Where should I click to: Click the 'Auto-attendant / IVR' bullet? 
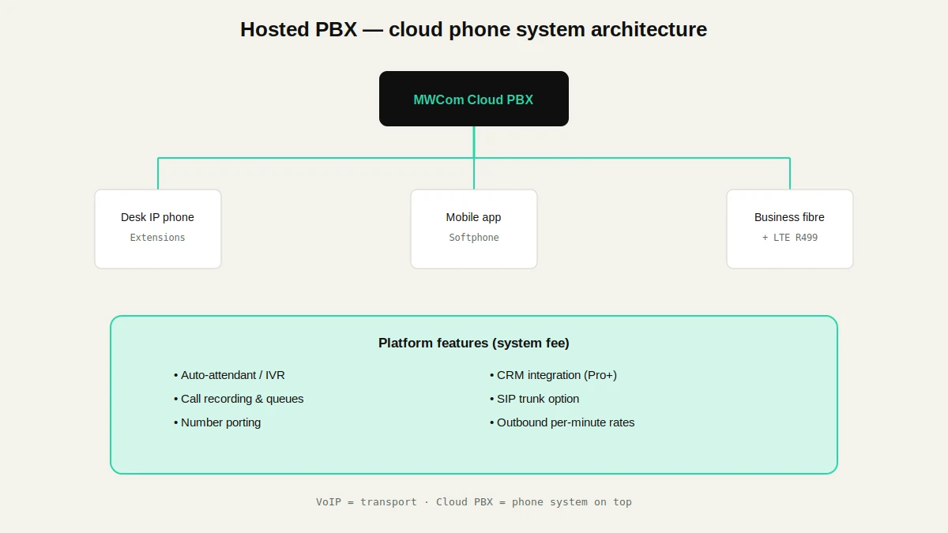(x=229, y=375)
